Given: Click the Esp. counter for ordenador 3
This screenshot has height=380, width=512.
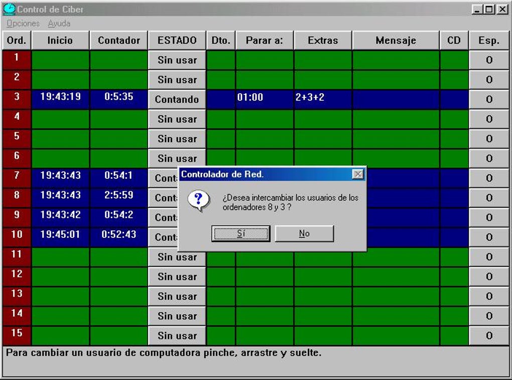Looking at the screenshot, I should 488,99.
